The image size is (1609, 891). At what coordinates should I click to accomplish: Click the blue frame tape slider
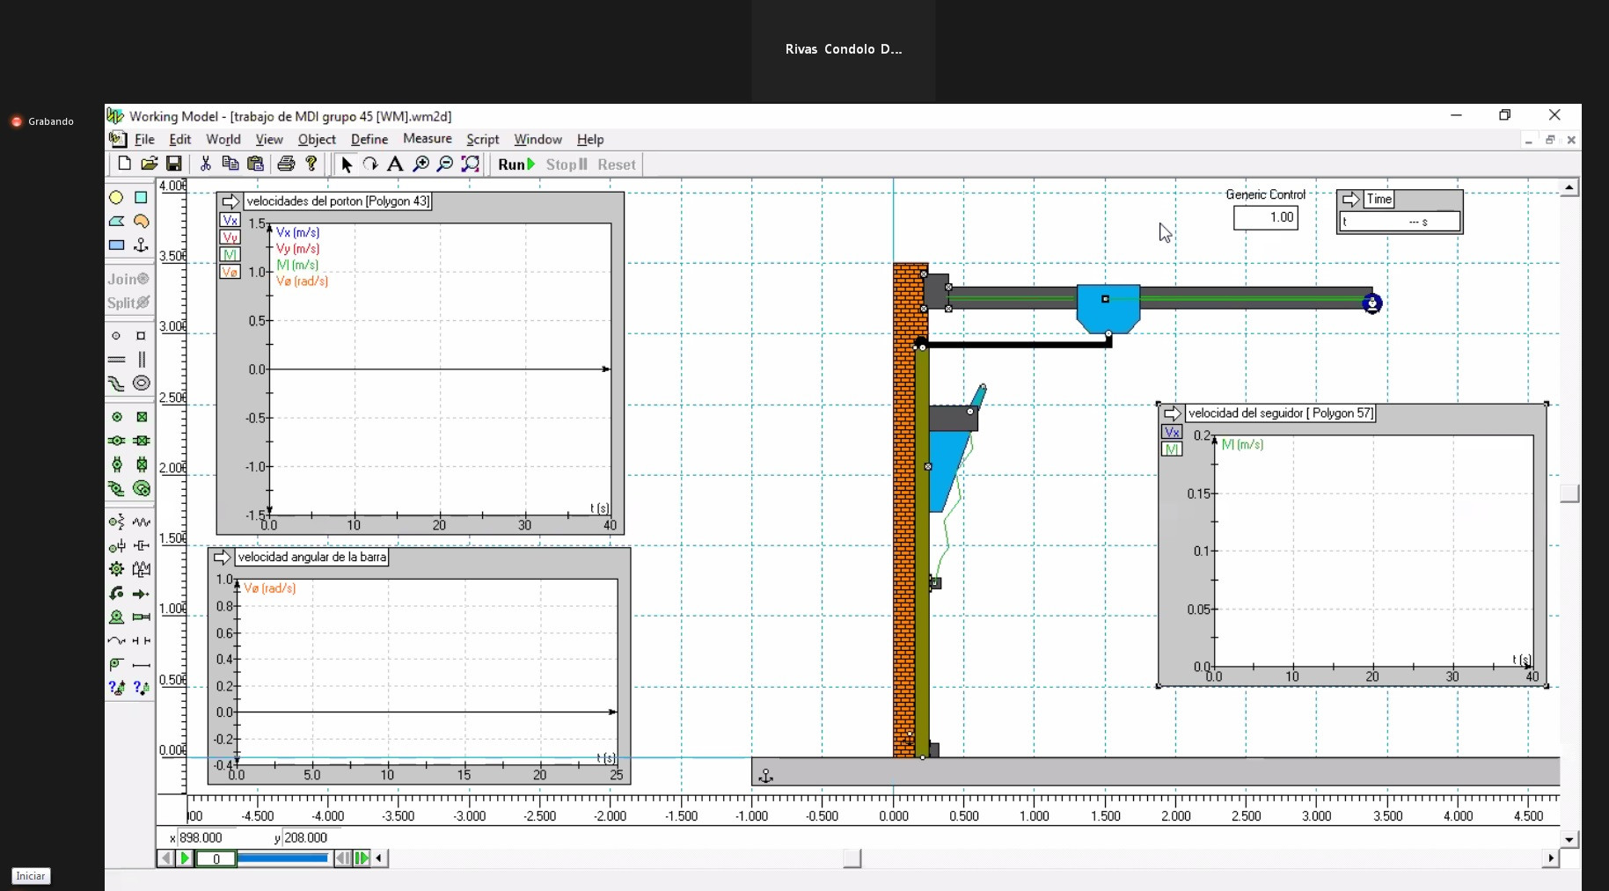282,858
